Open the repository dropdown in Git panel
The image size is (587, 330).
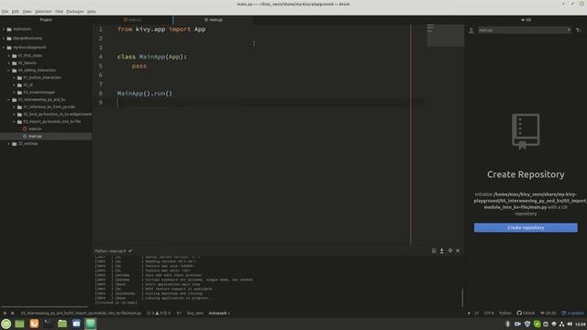point(524,30)
